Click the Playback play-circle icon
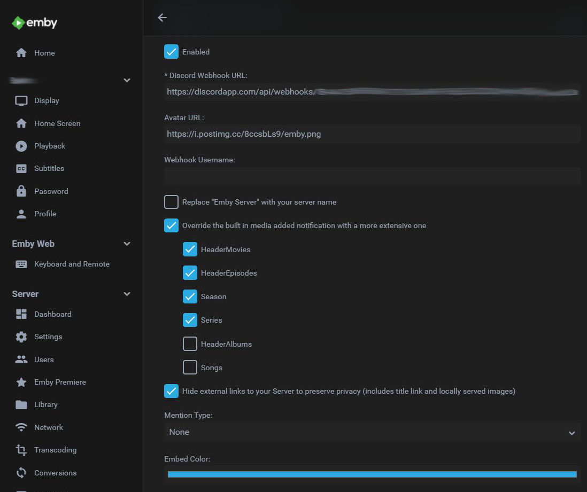The width and height of the screenshot is (587, 492). [21, 146]
